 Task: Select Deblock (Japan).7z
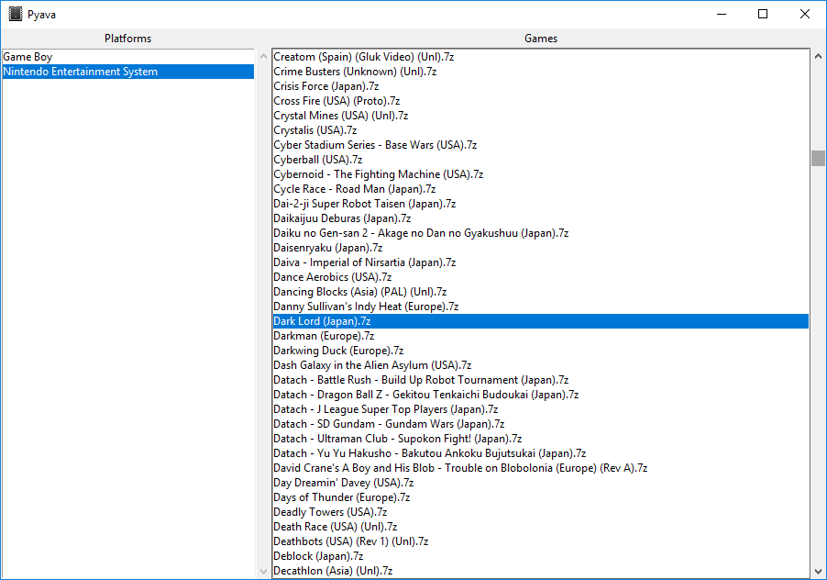[541, 556]
